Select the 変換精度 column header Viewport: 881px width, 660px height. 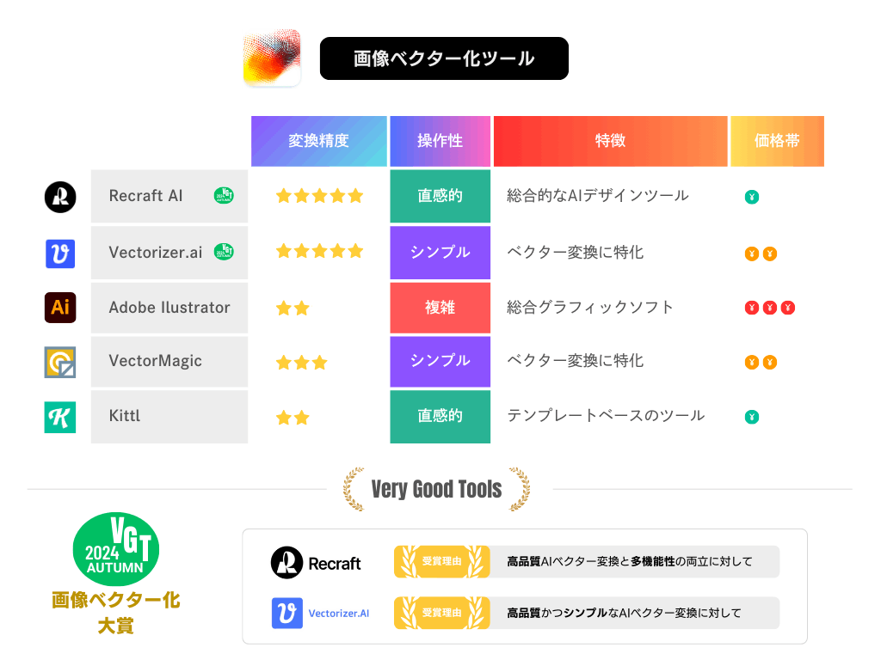point(318,141)
